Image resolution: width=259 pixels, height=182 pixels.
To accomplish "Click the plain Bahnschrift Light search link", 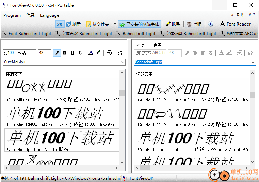I will (135, 34).
